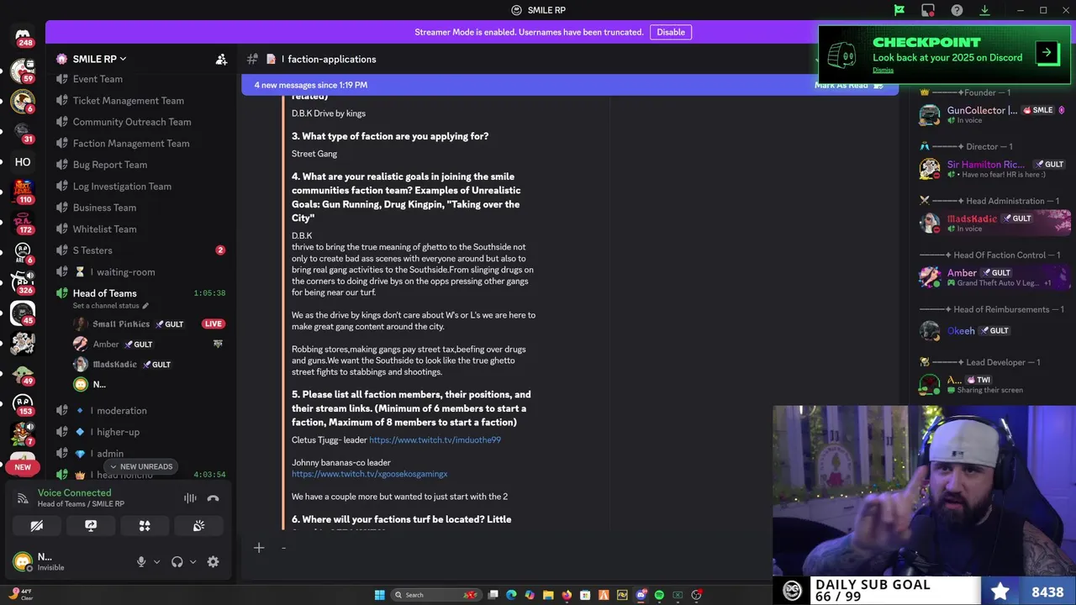Open the Quests flag icon in title bar
The height and width of the screenshot is (605, 1076).
(x=899, y=10)
